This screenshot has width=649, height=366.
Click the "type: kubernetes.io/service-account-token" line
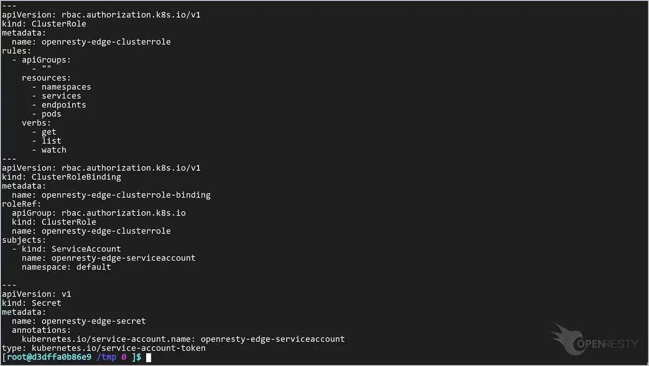pyautogui.click(x=103, y=348)
